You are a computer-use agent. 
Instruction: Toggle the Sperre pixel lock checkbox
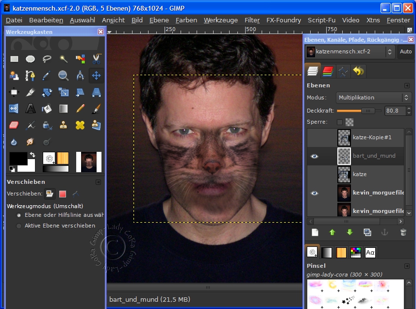pyautogui.click(x=339, y=122)
